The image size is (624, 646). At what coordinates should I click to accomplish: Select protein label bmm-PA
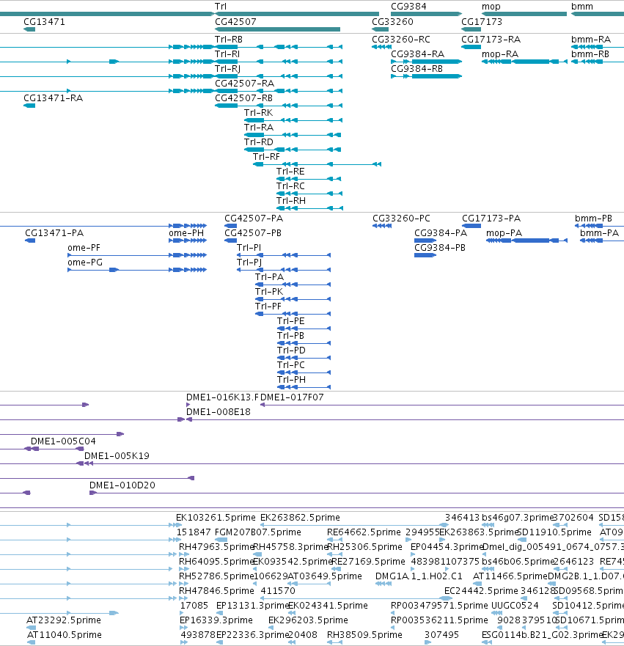pyautogui.click(x=599, y=233)
